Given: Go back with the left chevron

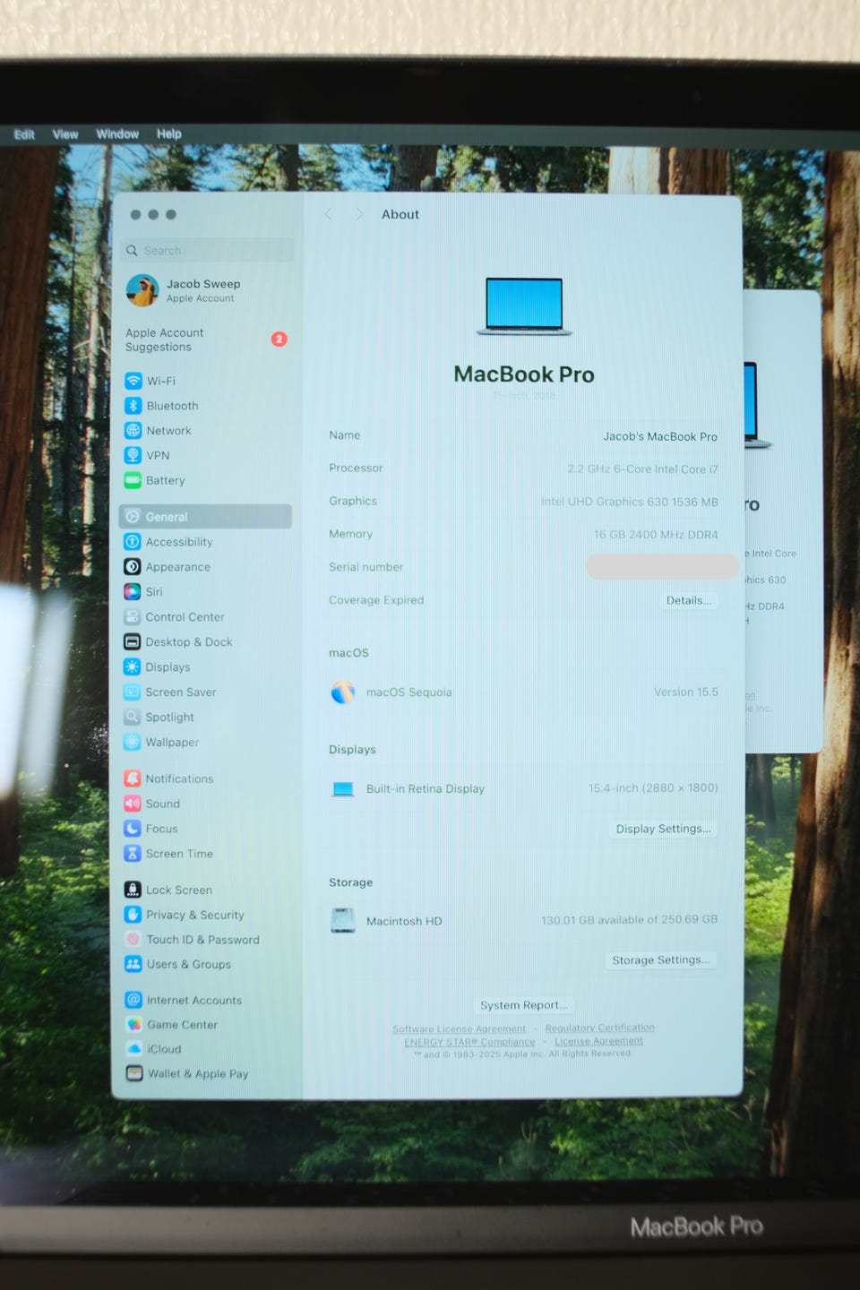Looking at the screenshot, I should (329, 214).
